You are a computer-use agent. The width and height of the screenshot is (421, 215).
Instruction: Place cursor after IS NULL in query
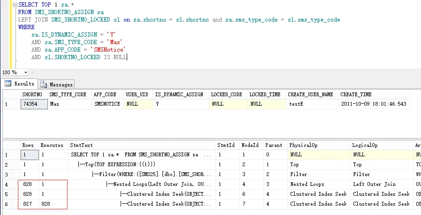click(127, 57)
